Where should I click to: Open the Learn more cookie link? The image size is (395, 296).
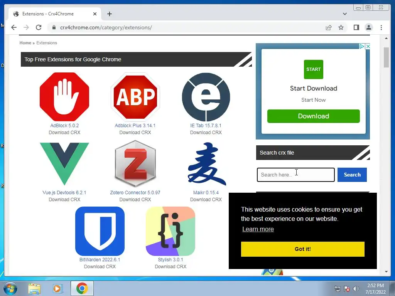pos(258,229)
